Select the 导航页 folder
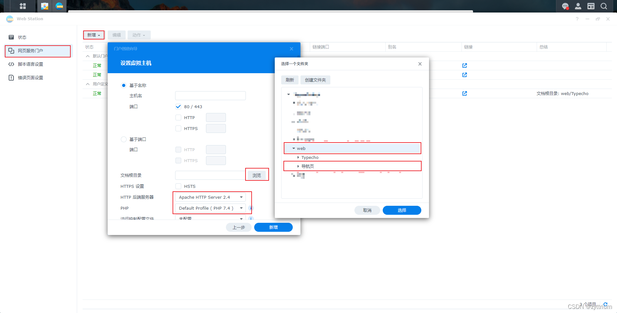617x313 pixels. 308,166
